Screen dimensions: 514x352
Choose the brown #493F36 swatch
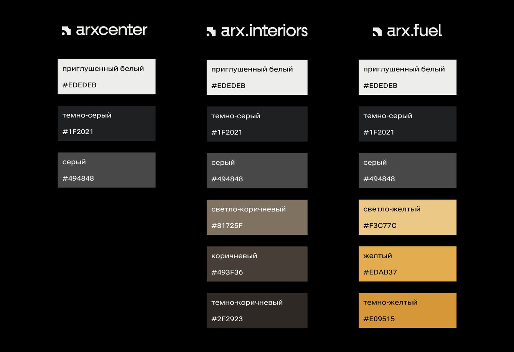[257, 264]
